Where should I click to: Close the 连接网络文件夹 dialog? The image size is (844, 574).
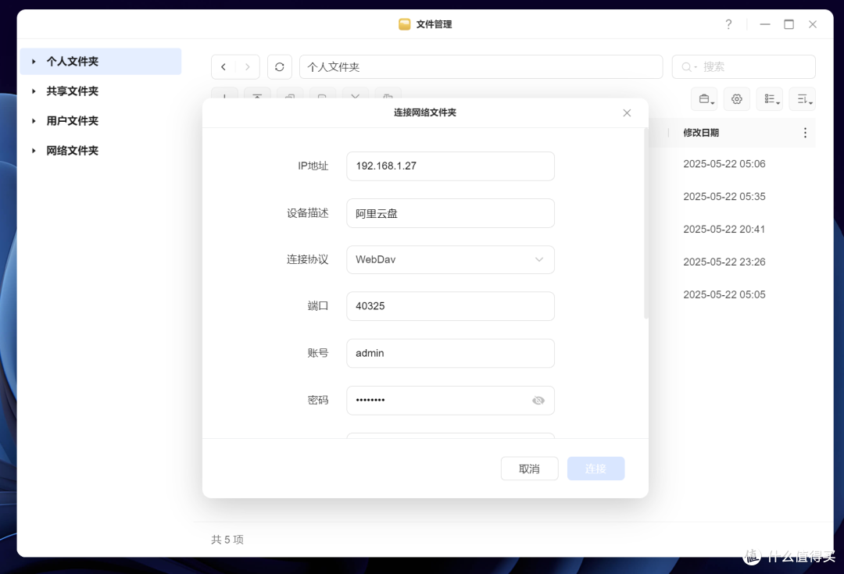point(627,113)
